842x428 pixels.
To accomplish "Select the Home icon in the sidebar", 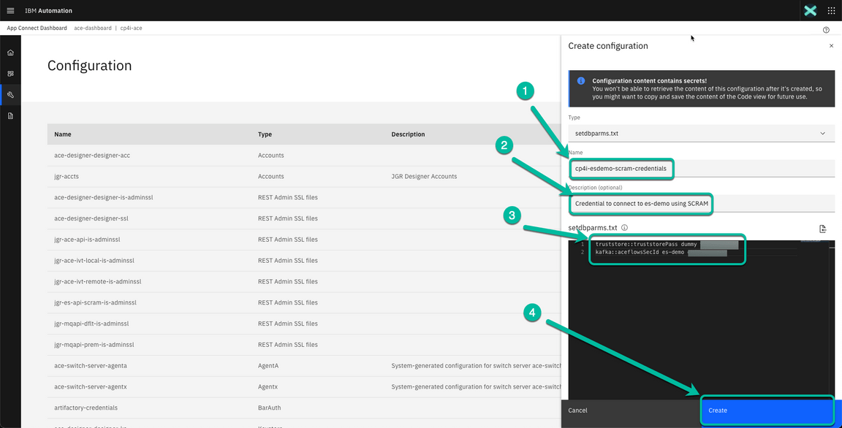I will point(10,53).
